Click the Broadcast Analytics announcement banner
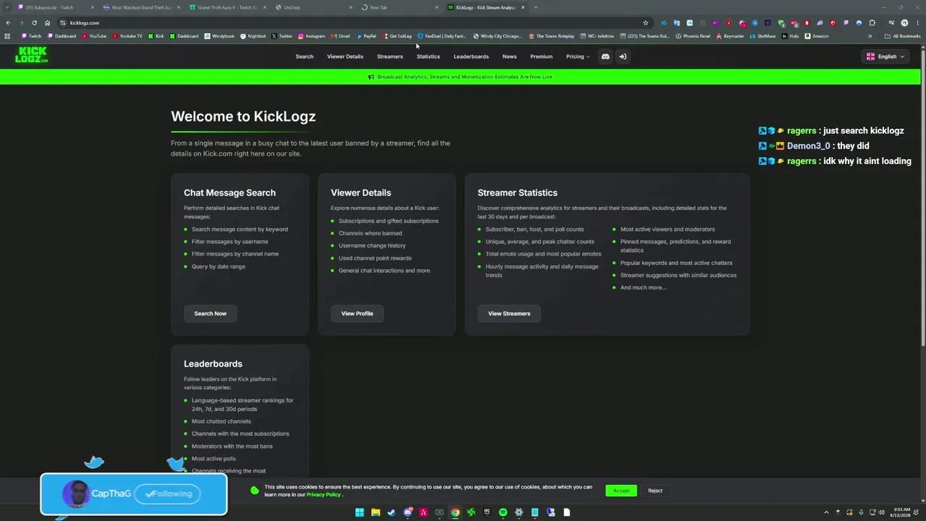The height and width of the screenshot is (521, 926). pyautogui.click(x=460, y=77)
